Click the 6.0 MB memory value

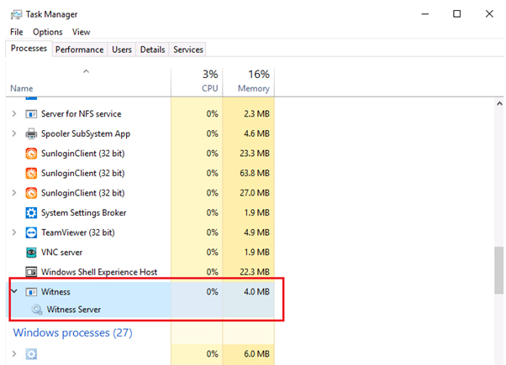tap(256, 354)
